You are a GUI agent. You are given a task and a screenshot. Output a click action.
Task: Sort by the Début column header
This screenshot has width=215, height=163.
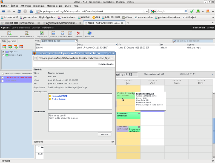coord(97,45)
